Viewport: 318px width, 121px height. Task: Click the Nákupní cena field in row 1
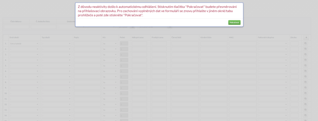point(139,44)
